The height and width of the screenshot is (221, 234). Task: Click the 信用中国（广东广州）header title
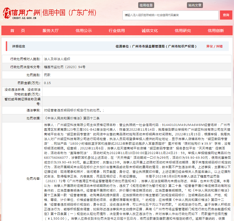point(69,13)
